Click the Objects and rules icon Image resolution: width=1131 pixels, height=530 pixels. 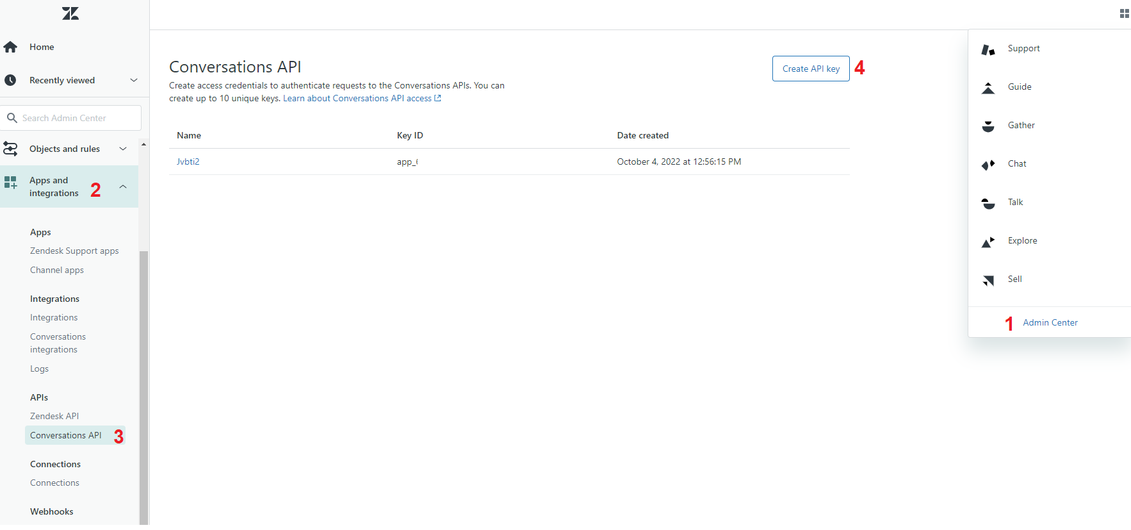[x=10, y=149]
